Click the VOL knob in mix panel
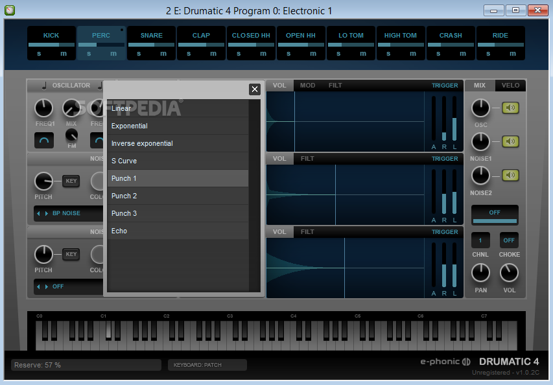The width and height of the screenshot is (553, 385). 510,273
